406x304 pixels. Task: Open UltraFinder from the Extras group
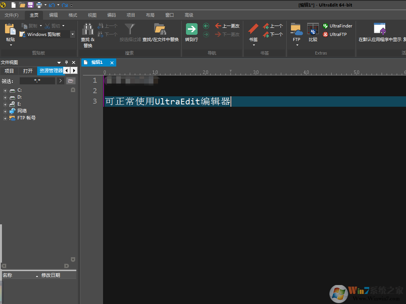(337, 26)
